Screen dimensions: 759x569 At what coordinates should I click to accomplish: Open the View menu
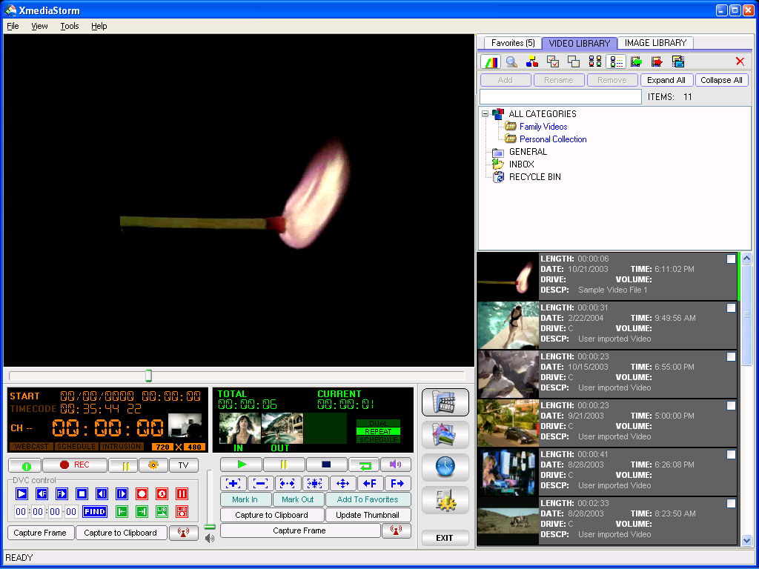point(39,26)
